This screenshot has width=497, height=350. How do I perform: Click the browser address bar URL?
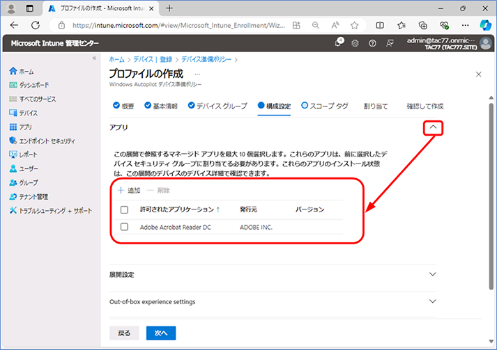178,25
